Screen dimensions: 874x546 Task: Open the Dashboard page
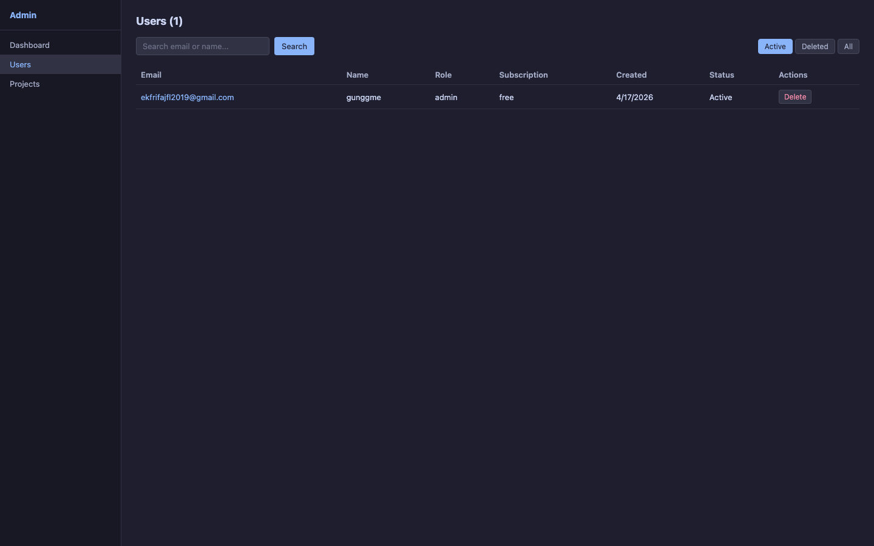pyautogui.click(x=30, y=45)
